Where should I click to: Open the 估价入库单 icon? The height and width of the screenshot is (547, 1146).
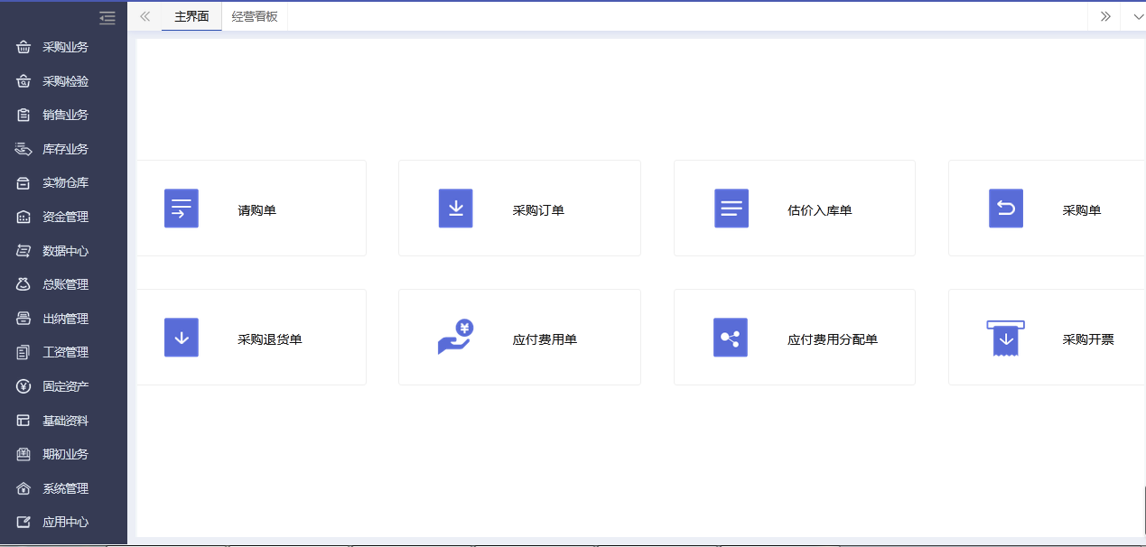click(731, 208)
